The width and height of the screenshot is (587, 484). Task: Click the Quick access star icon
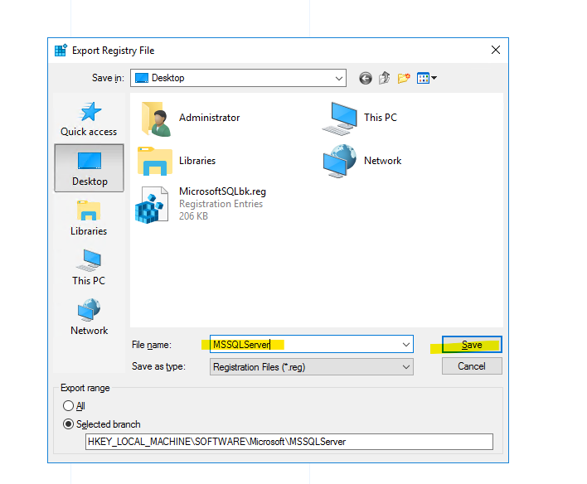90,112
